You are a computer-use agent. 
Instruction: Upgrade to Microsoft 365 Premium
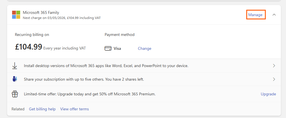[268, 94]
